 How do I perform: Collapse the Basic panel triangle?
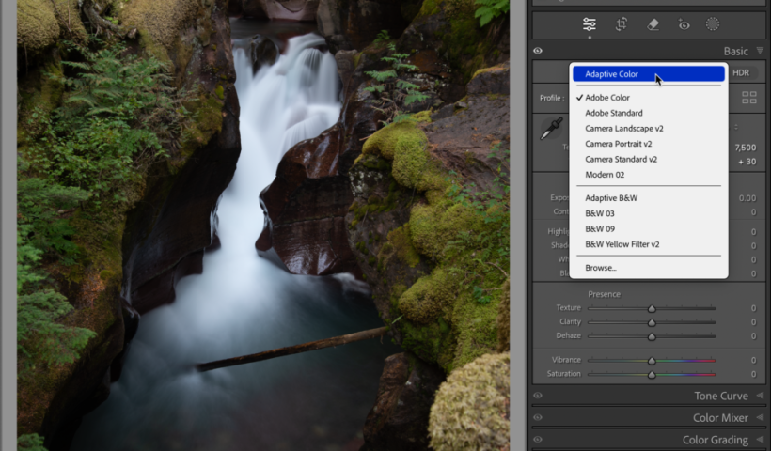click(x=760, y=52)
